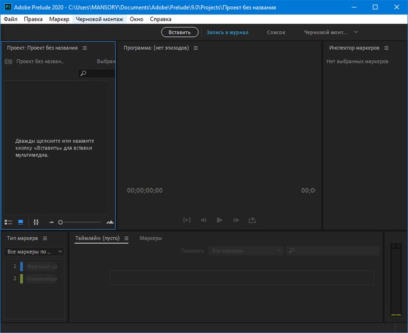This screenshot has height=333, width=408.
Task: Step back one frame in monitor
Action: [x=203, y=220]
